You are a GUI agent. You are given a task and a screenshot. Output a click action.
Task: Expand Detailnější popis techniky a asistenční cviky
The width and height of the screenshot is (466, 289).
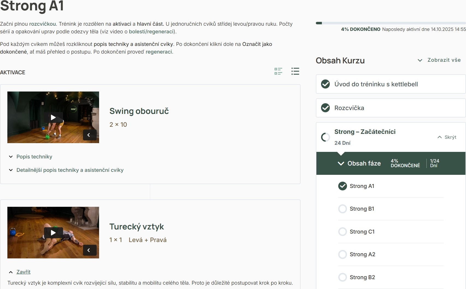(70, 170)
